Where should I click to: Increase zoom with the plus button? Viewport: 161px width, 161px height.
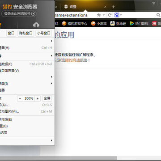point(38,98)
